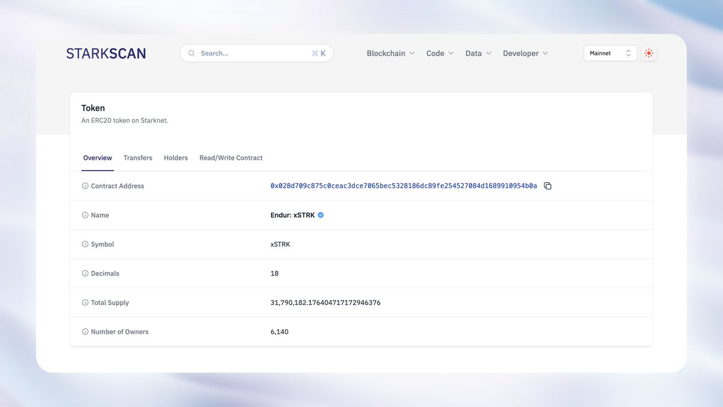This screenshot has height=407, width=723.
Task: Open the Read/Write Contract tab
Action: (x=231, y=158)
